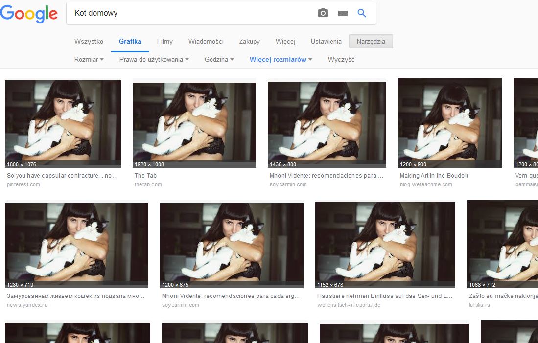Click the Google logo
The height and width of the screenshot is (343, 538).
click(x=29, y=14)
